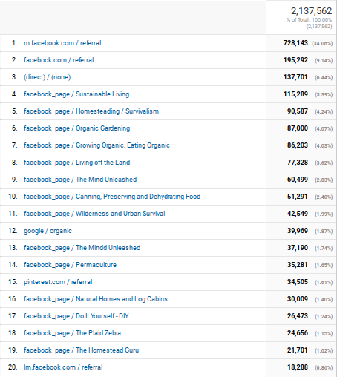
Task: Select the 90,587 value cell
Action: coord(298,111)
